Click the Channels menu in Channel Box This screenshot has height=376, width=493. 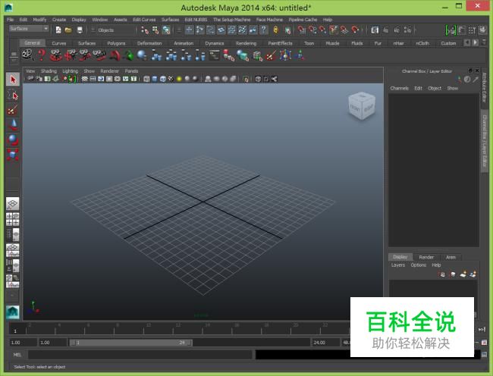pyautogui.click(x=399, y=88)
